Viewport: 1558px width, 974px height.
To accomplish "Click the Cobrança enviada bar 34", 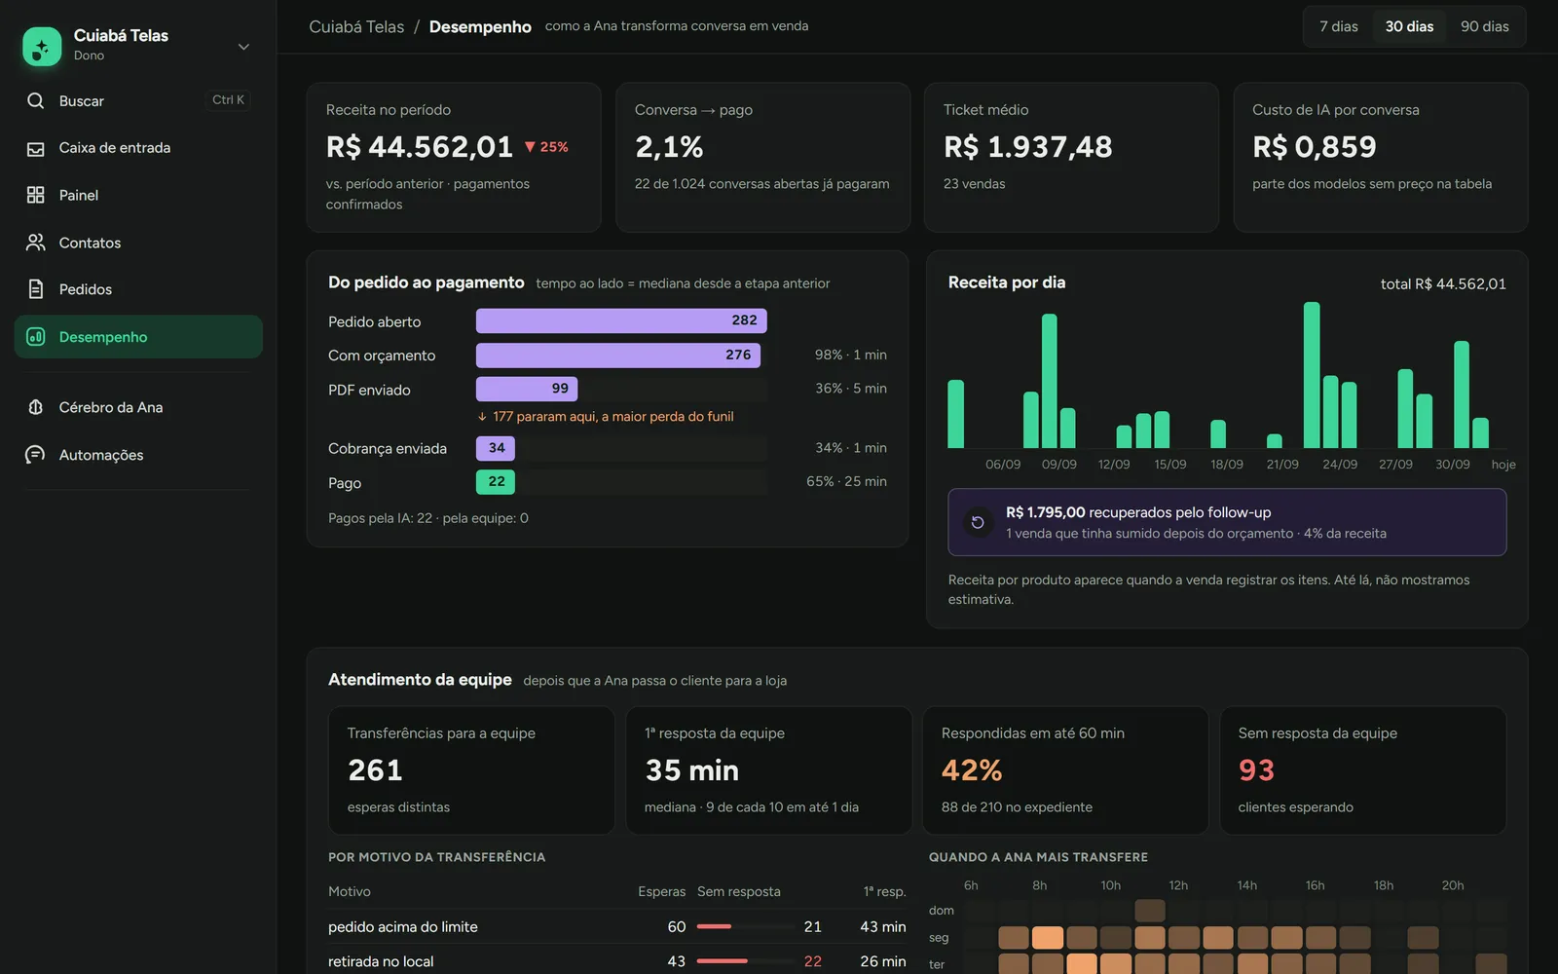I will 496,448.
